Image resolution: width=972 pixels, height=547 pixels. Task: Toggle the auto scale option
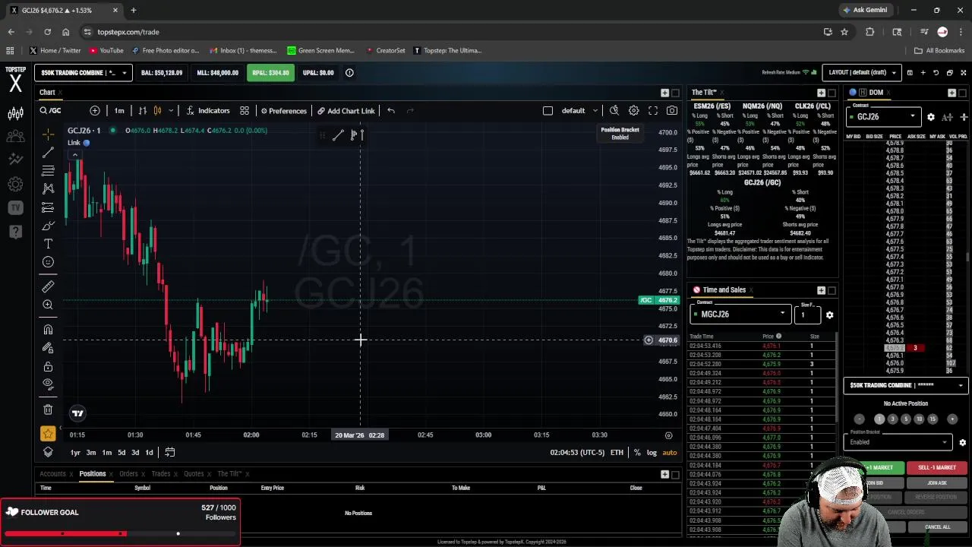click(x=669, y=453)
